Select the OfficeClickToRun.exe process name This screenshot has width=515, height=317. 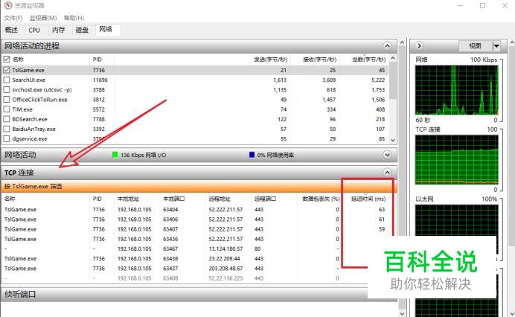39,100
